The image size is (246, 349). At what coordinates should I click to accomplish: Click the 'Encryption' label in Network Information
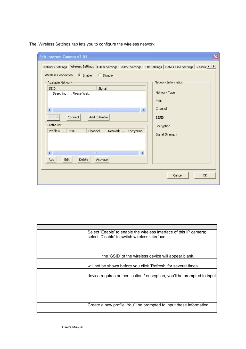(163, 126)
